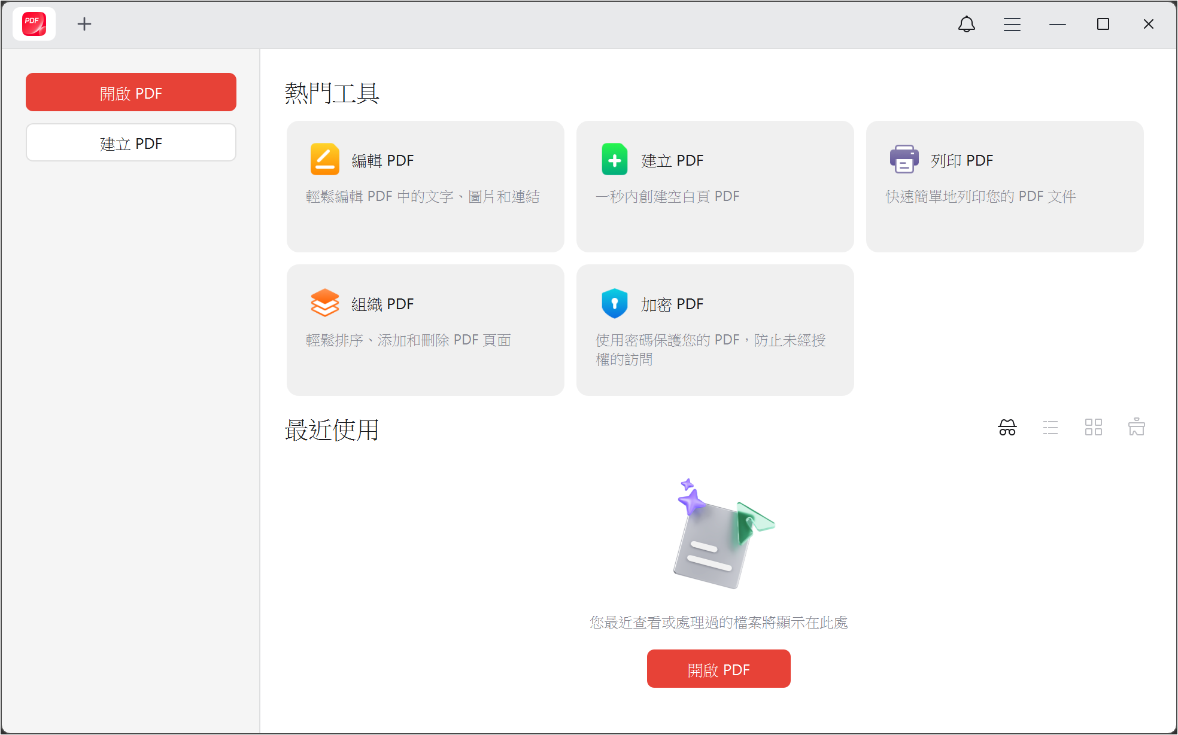Click the 列印 PDF card title

coord(961,160)
